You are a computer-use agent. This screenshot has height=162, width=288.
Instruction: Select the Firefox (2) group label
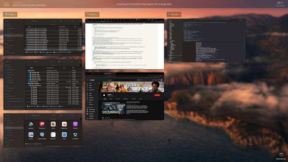point(92,15)
